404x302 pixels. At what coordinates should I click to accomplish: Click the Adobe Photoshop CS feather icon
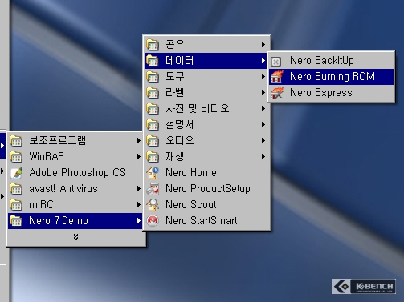pos(16,173)
